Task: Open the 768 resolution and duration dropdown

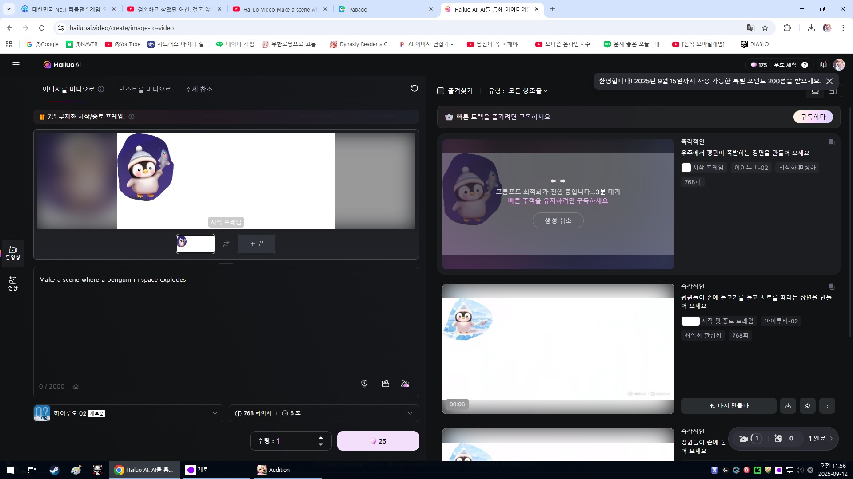Action: (410, 413)
